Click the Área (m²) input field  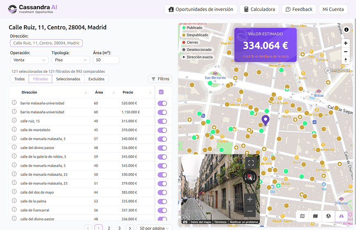[106, 60]
